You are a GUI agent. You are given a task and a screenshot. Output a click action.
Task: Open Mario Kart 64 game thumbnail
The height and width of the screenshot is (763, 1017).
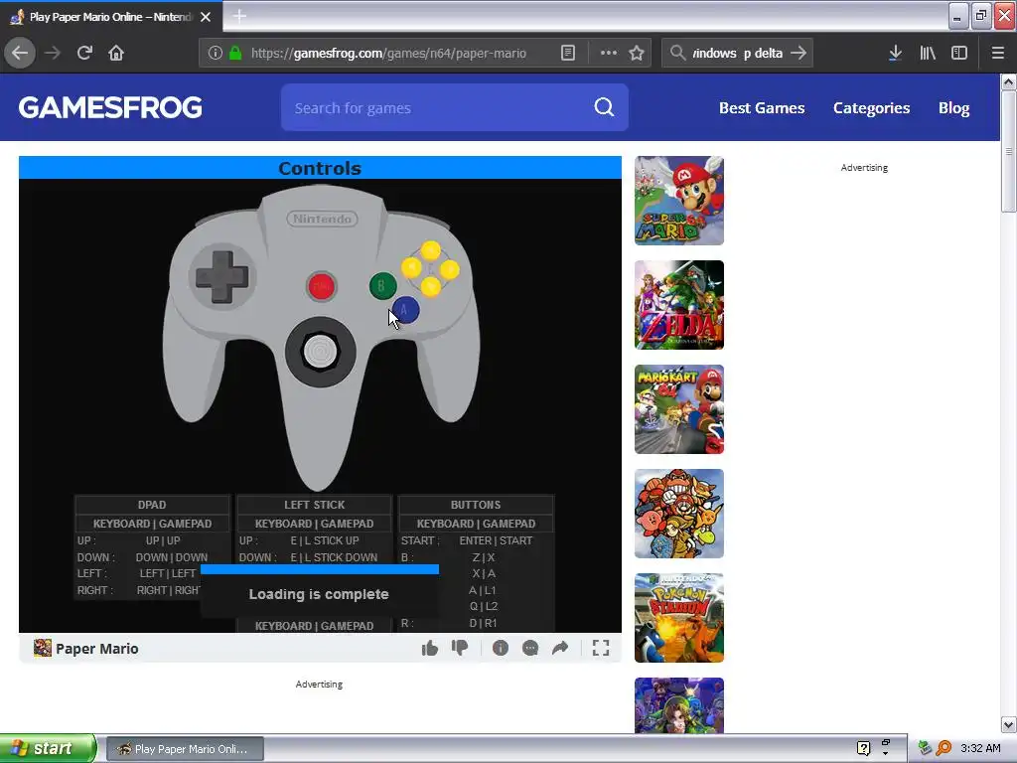pyautogui.click(x=679, y=409)
